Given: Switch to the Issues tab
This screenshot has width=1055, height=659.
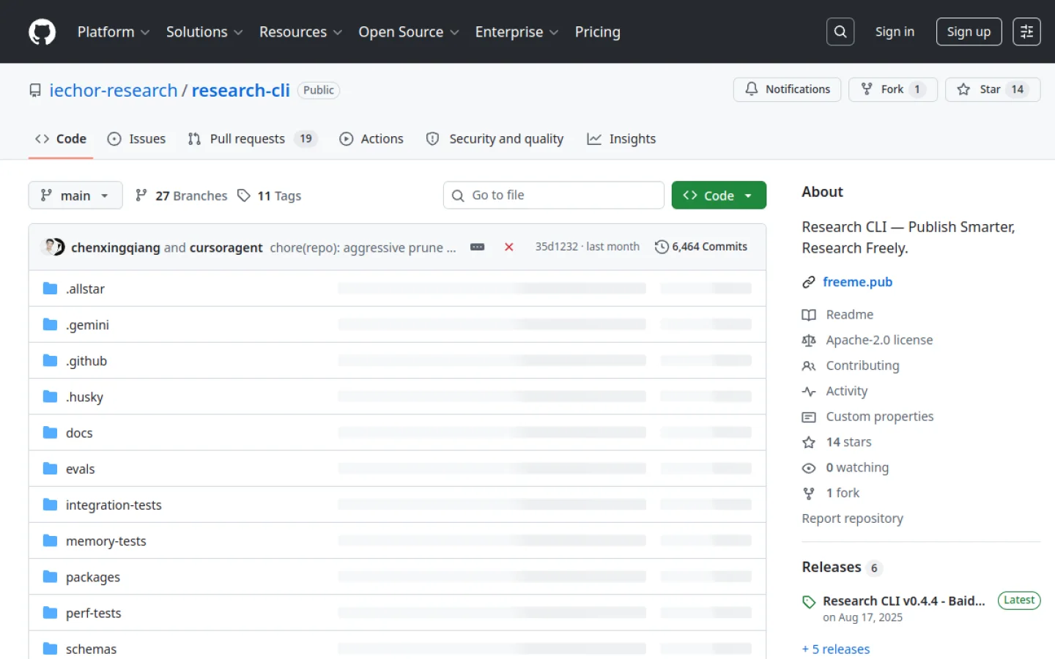Looking at the screenshot, I should [x=137, y=139].
